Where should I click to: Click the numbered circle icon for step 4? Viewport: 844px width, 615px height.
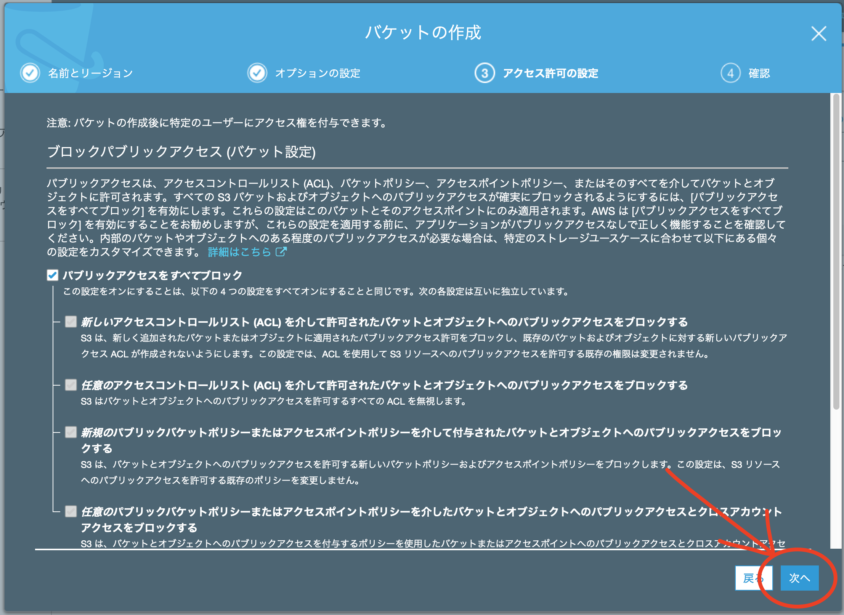click(731, 73)
